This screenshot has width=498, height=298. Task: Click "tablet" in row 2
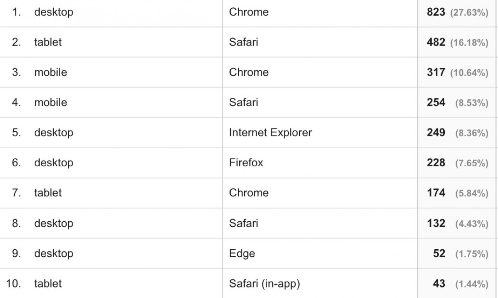48,42
